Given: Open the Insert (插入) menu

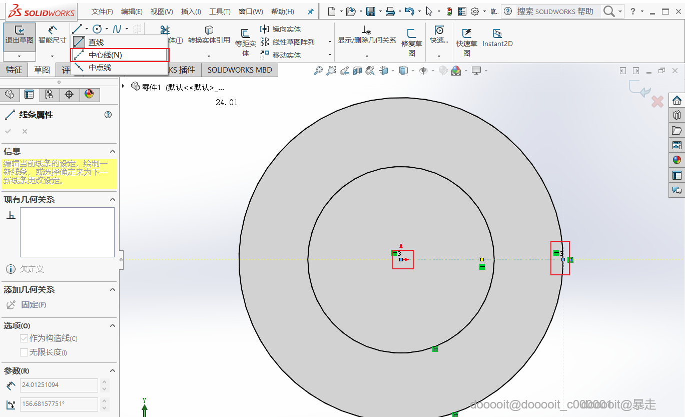Looking at the screenshot, I should [191, 12].
